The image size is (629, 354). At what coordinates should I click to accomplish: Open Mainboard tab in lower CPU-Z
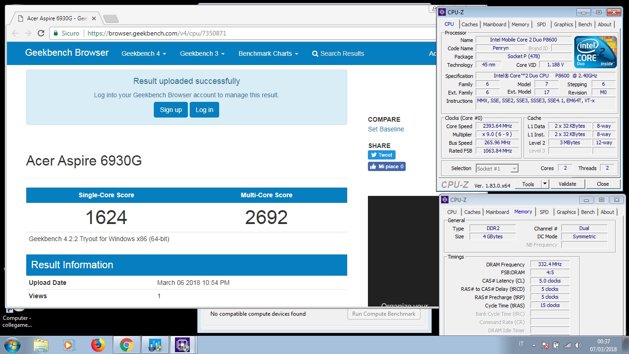point(497,212)
